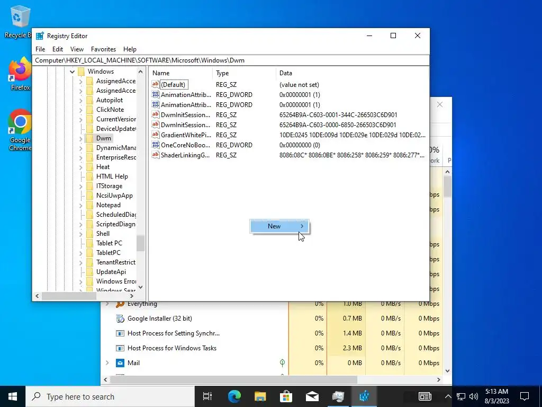This screenshot has height=407, width=542.
Task: Select the GradientWhitePi... string value icon
Action: pyautogui.click(x=156, y=135)
